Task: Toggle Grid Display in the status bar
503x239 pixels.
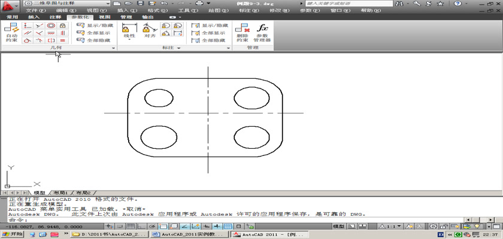Action: 132,226
